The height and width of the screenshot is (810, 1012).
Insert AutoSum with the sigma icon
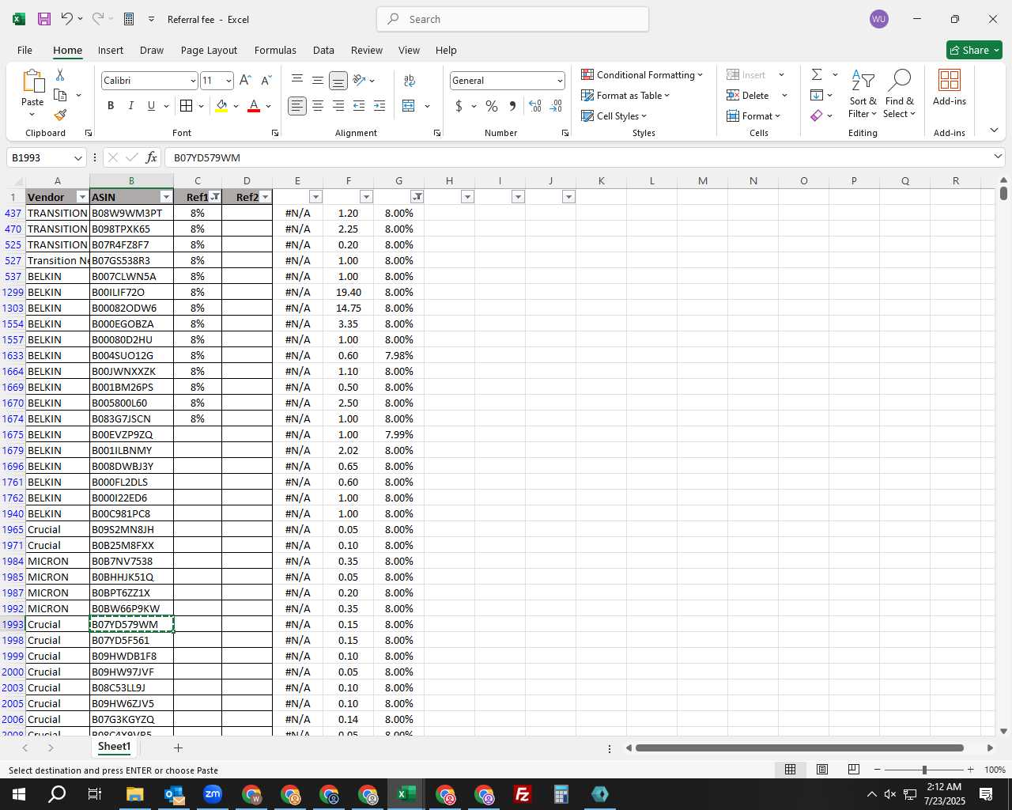click(817, 74)
